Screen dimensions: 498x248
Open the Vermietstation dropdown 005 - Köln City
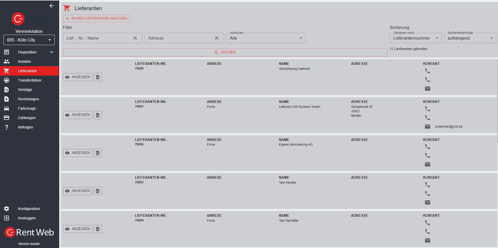(x=29, y=40)
